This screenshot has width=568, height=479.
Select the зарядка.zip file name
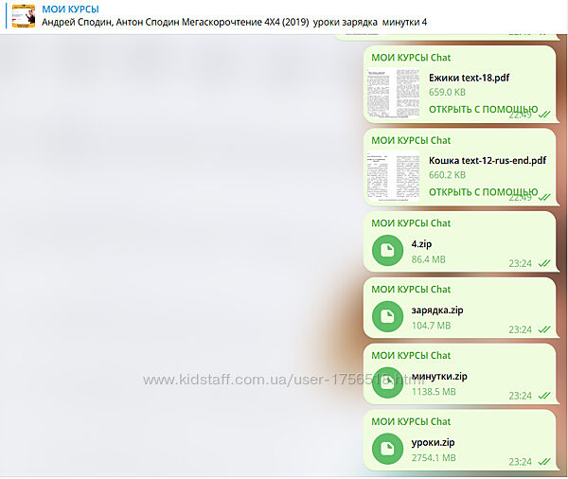(x=437, y=310)
